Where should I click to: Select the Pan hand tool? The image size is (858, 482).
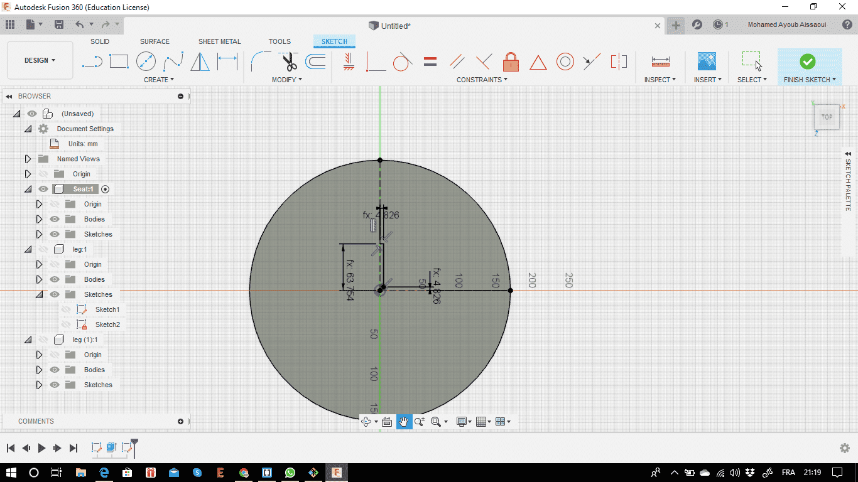403,422
